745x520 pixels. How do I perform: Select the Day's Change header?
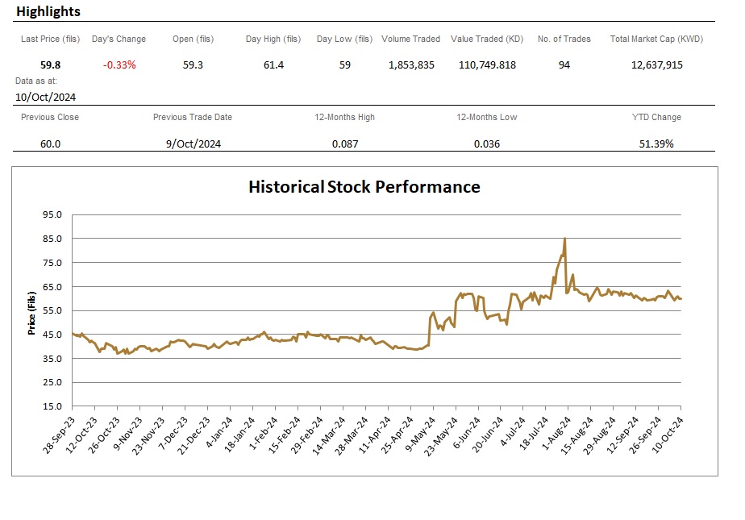pos(119,39)
